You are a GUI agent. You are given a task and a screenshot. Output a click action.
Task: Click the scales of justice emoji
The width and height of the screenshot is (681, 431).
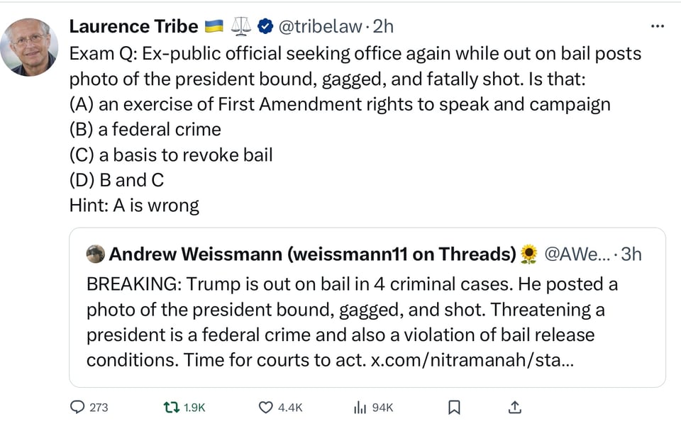click(x=241, y=27)
